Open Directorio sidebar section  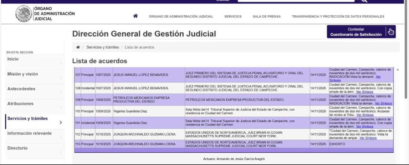coord(35,151)
